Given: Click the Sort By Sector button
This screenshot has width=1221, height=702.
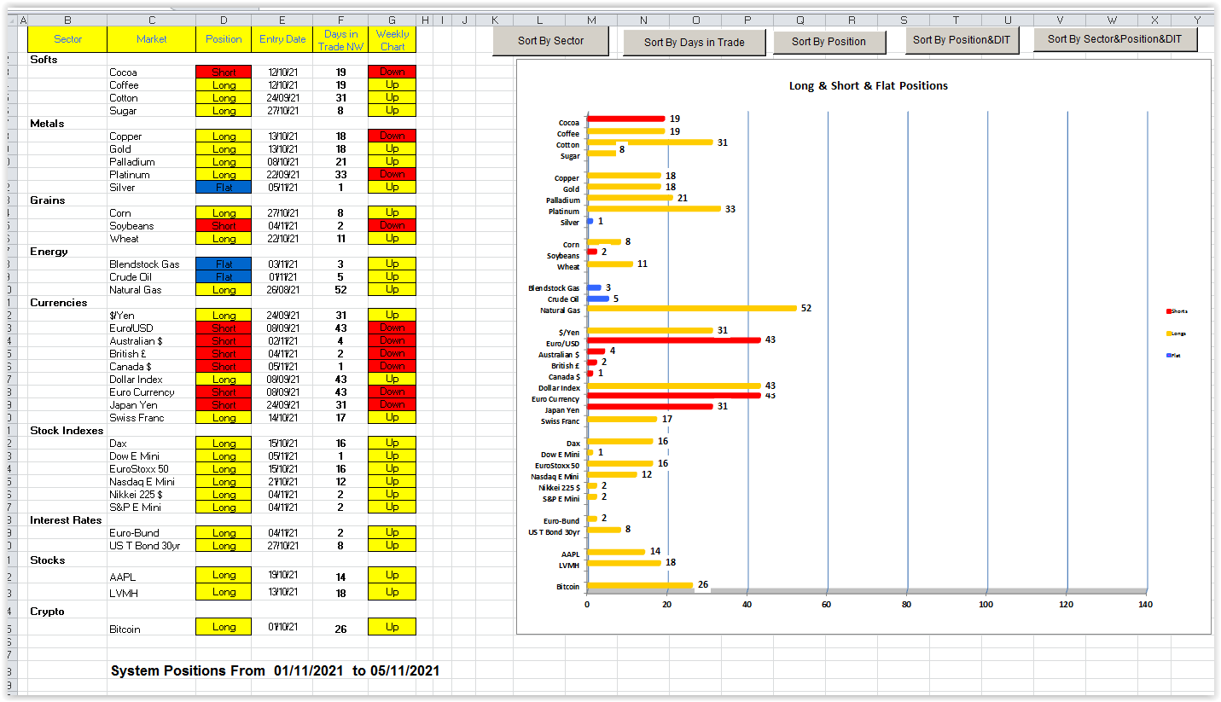Looking at the screenshot, I should pos(550,40).
